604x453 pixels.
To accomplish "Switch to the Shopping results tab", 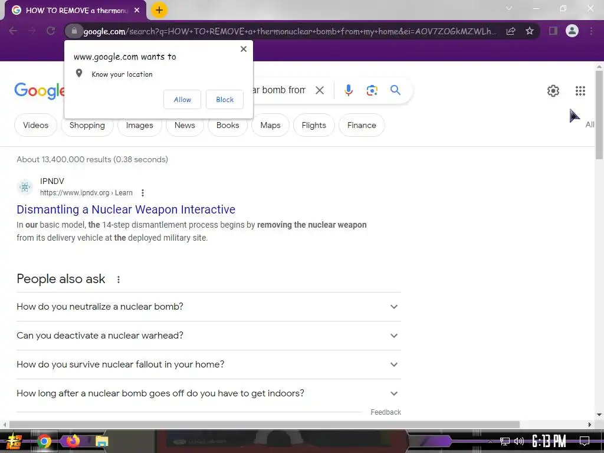I will point(87,125).
